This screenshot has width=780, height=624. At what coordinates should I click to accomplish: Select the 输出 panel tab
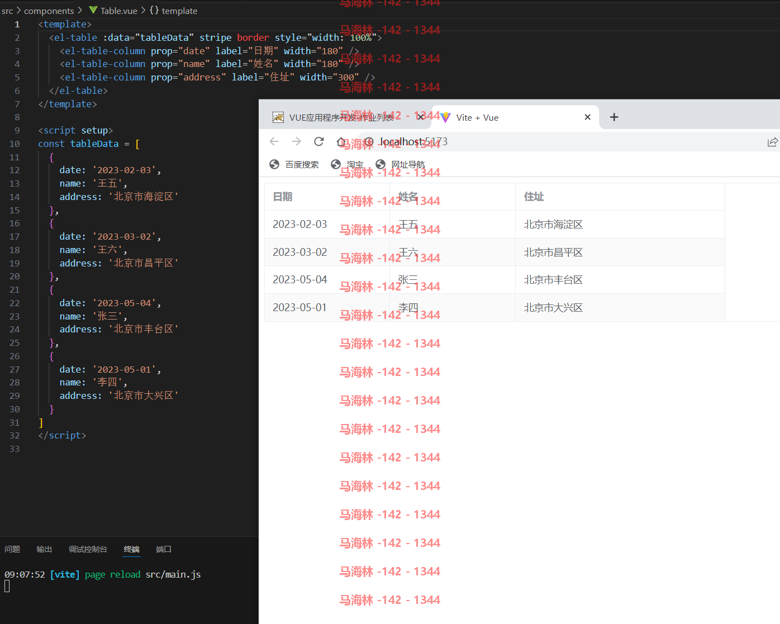click(44, 549)
